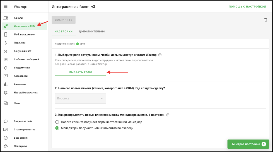Click the Виджет на сайт bubble icon
273x152 pixels.
(x=6, y=121)
